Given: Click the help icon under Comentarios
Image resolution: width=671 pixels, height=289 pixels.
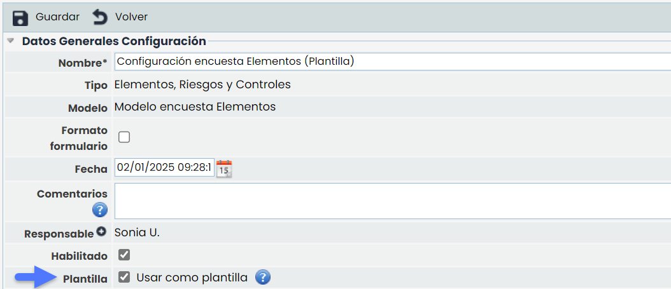Looking at the screenshot, I should point(99,210).
